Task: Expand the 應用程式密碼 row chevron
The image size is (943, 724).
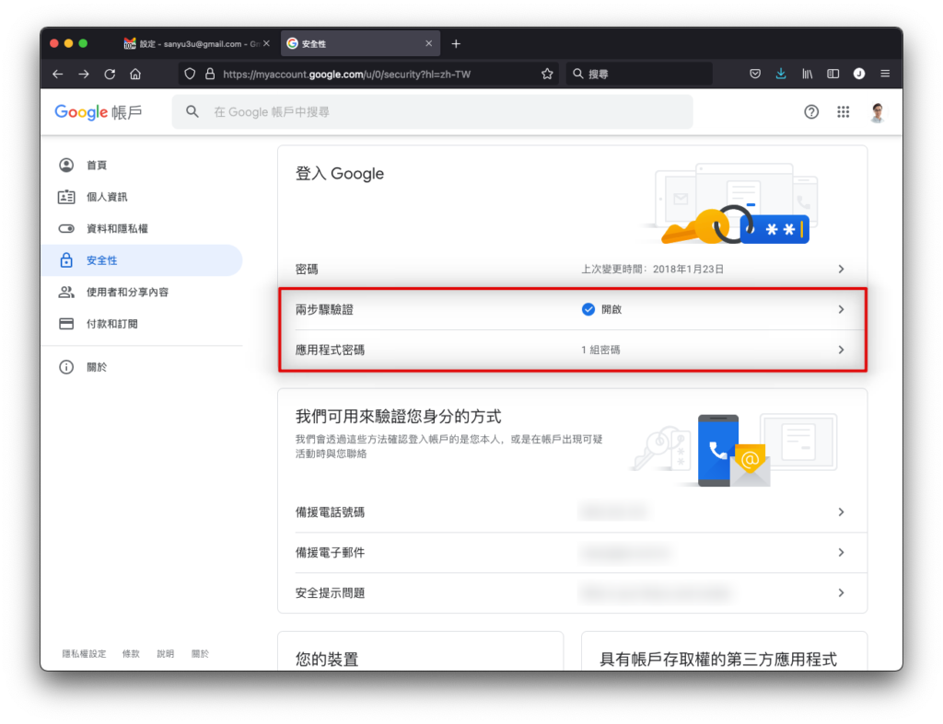Action: [x=841, y=350]
